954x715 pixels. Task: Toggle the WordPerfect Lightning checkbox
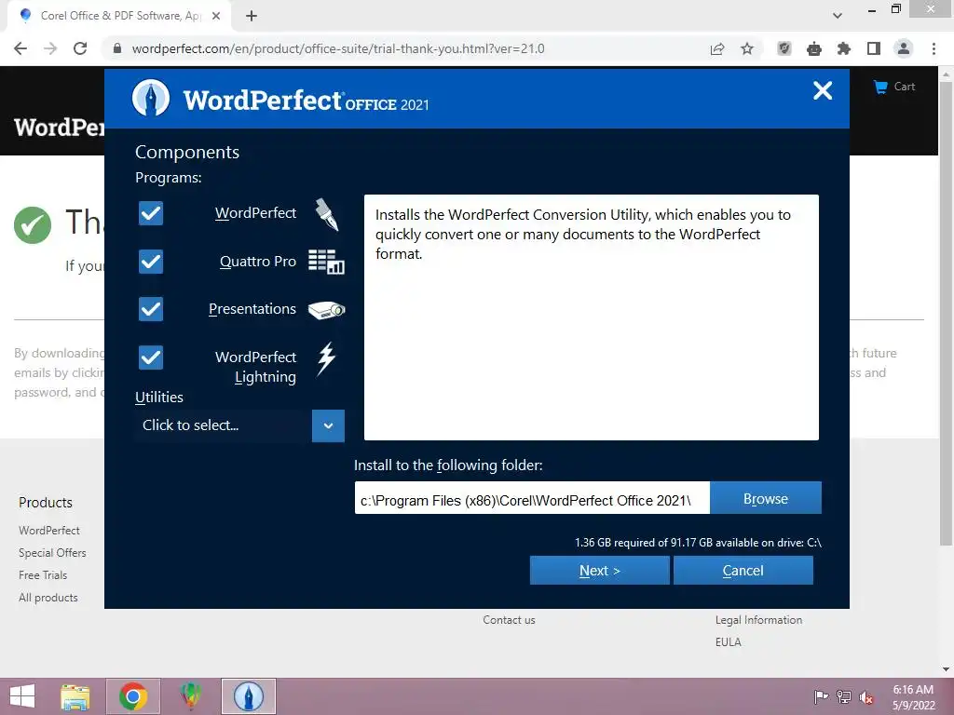pyautogui.click(x=151, y=357)
